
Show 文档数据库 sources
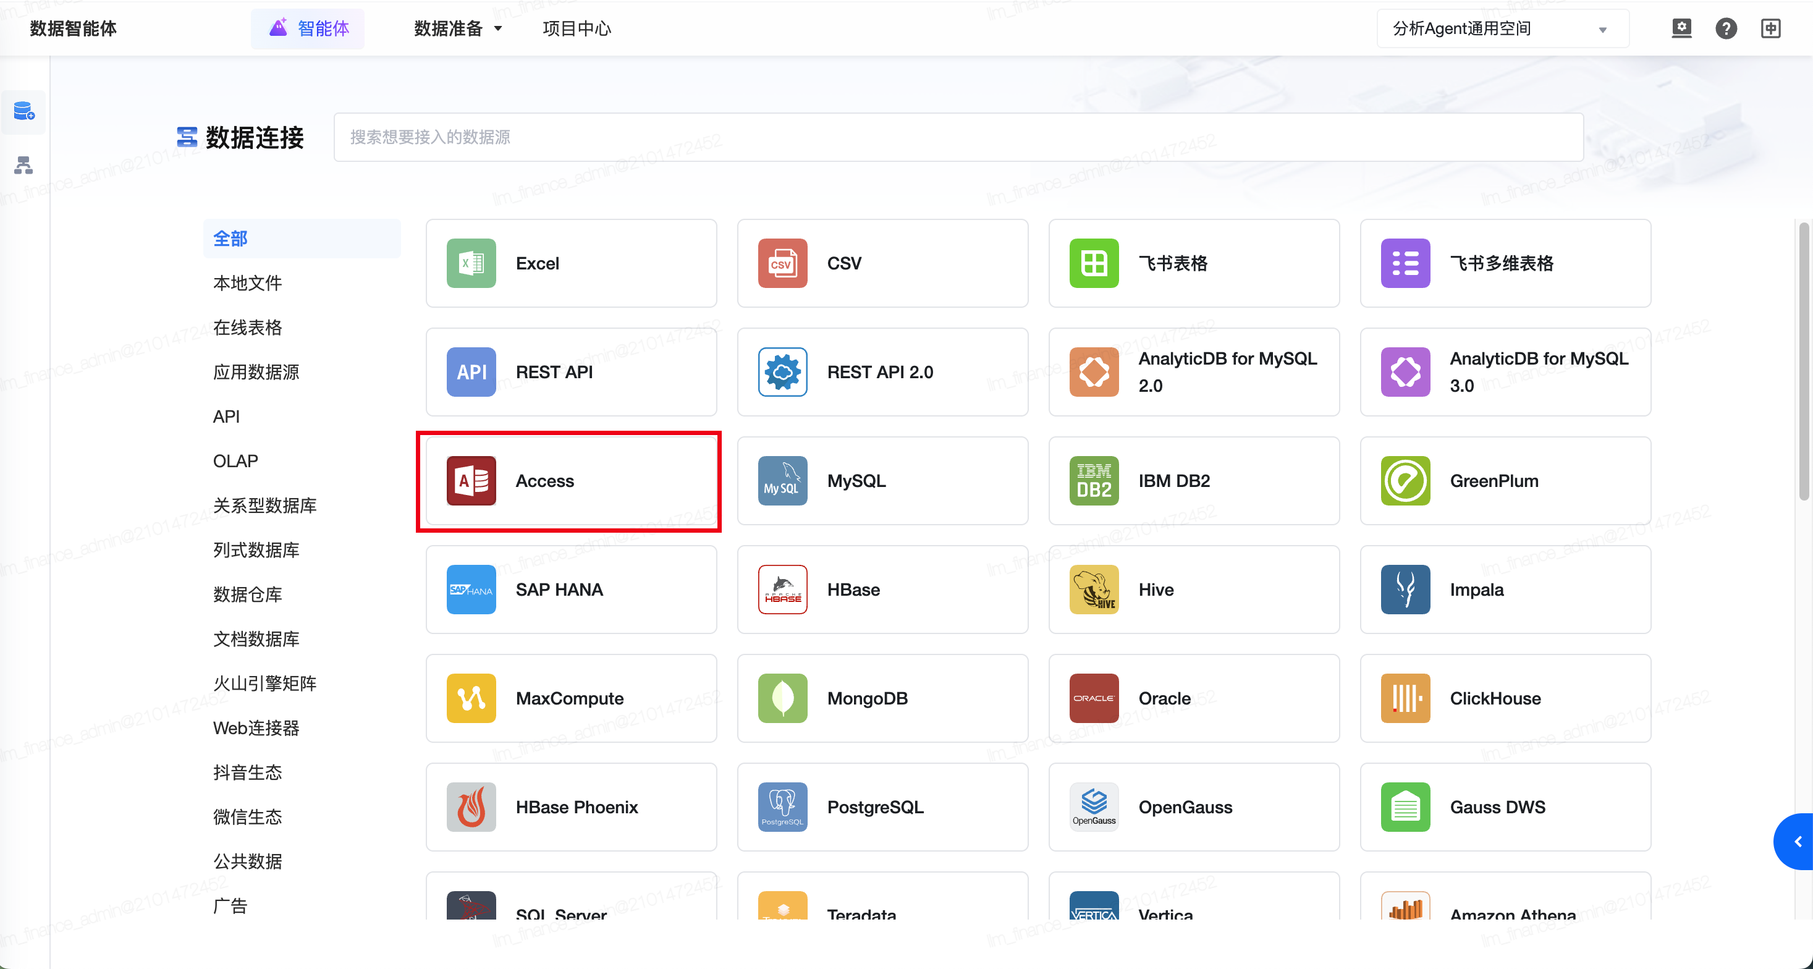click(x=256, y=639)
